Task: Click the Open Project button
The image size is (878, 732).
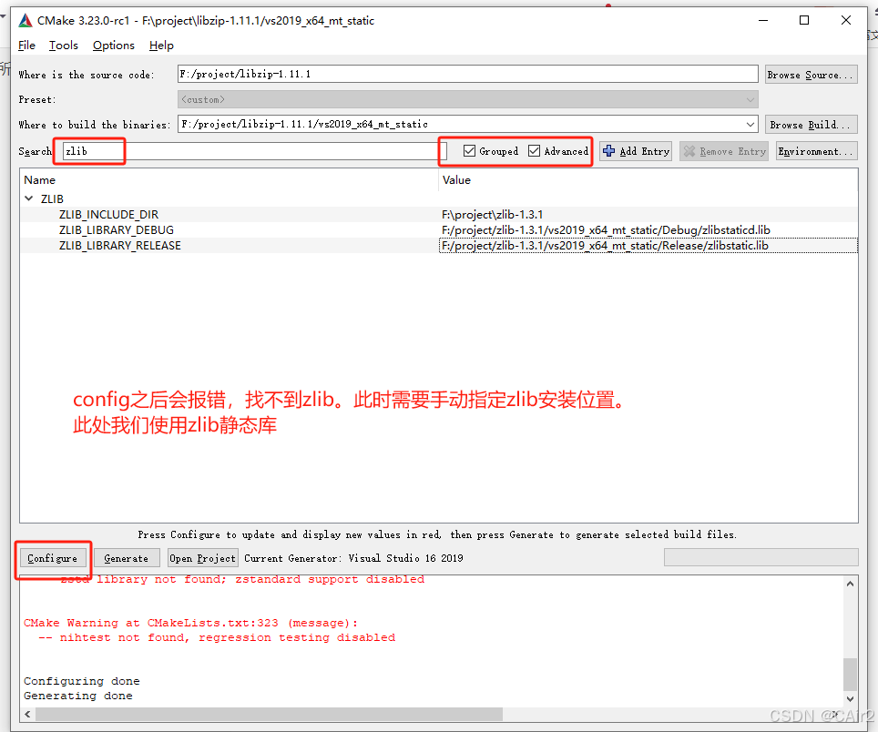Action: coord(202,557)
